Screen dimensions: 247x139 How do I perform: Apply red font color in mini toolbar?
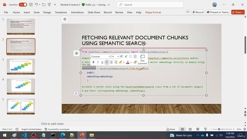pos(128,62)
